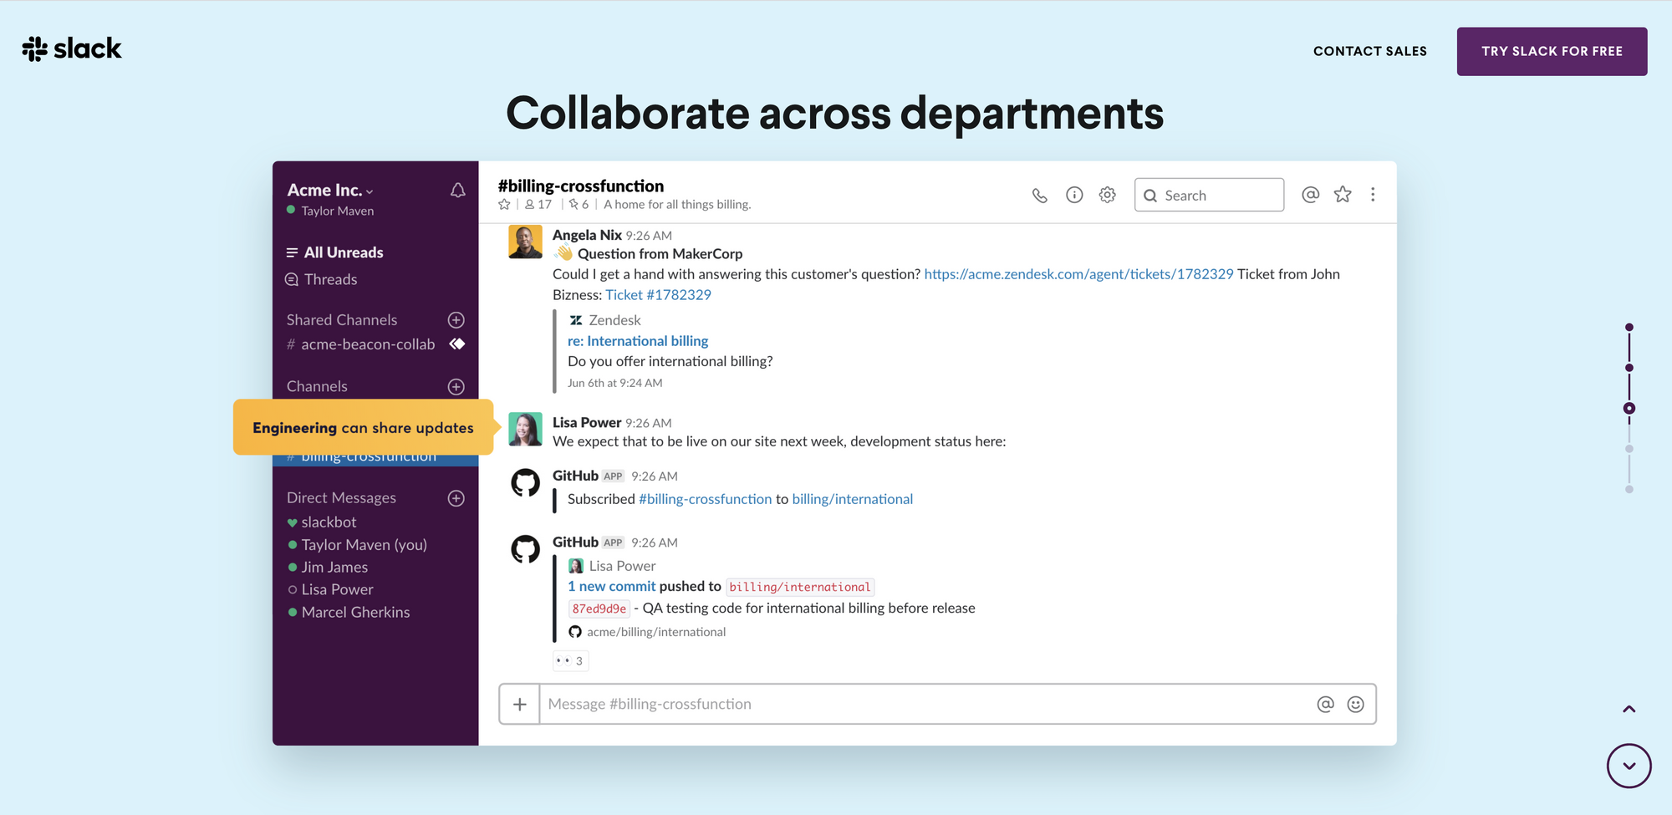Viewport: 1672px width, 815px height.
Task: Open slackbot direct message
Action: [322, 522]
